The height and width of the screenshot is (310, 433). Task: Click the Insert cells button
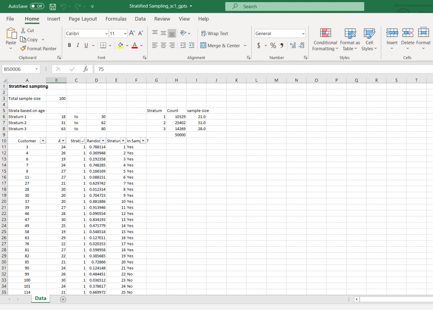[x=392, y=38]
